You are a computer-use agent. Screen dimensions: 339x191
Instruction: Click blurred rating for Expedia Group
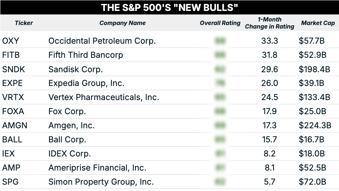click(x=220, y=83)
